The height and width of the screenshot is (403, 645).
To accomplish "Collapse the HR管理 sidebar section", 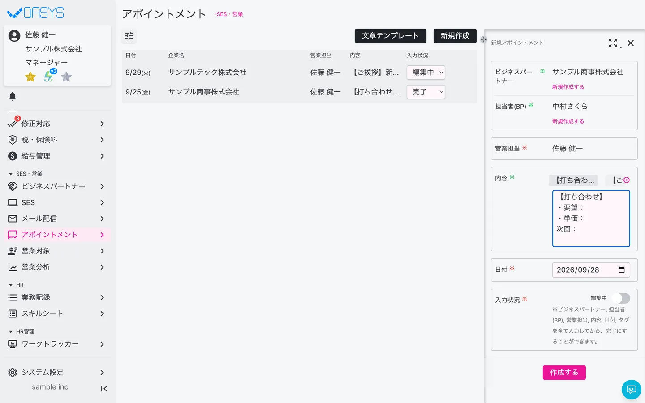I will 21,331.
